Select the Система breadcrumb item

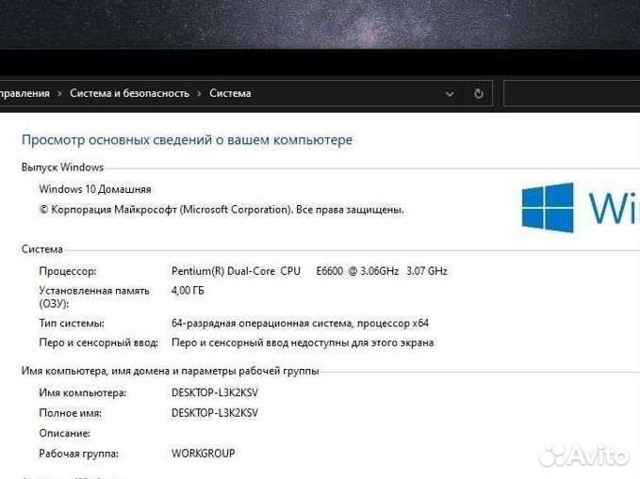click(x=230, y=93)
